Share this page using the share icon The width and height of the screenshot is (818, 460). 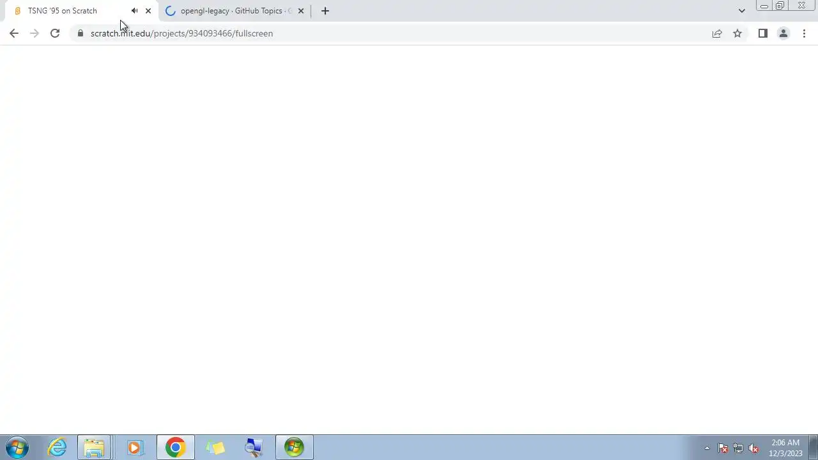(x=717, y=33)
